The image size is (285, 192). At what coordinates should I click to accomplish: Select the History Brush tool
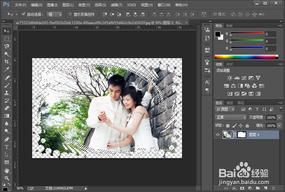click(x=7, y=101)
